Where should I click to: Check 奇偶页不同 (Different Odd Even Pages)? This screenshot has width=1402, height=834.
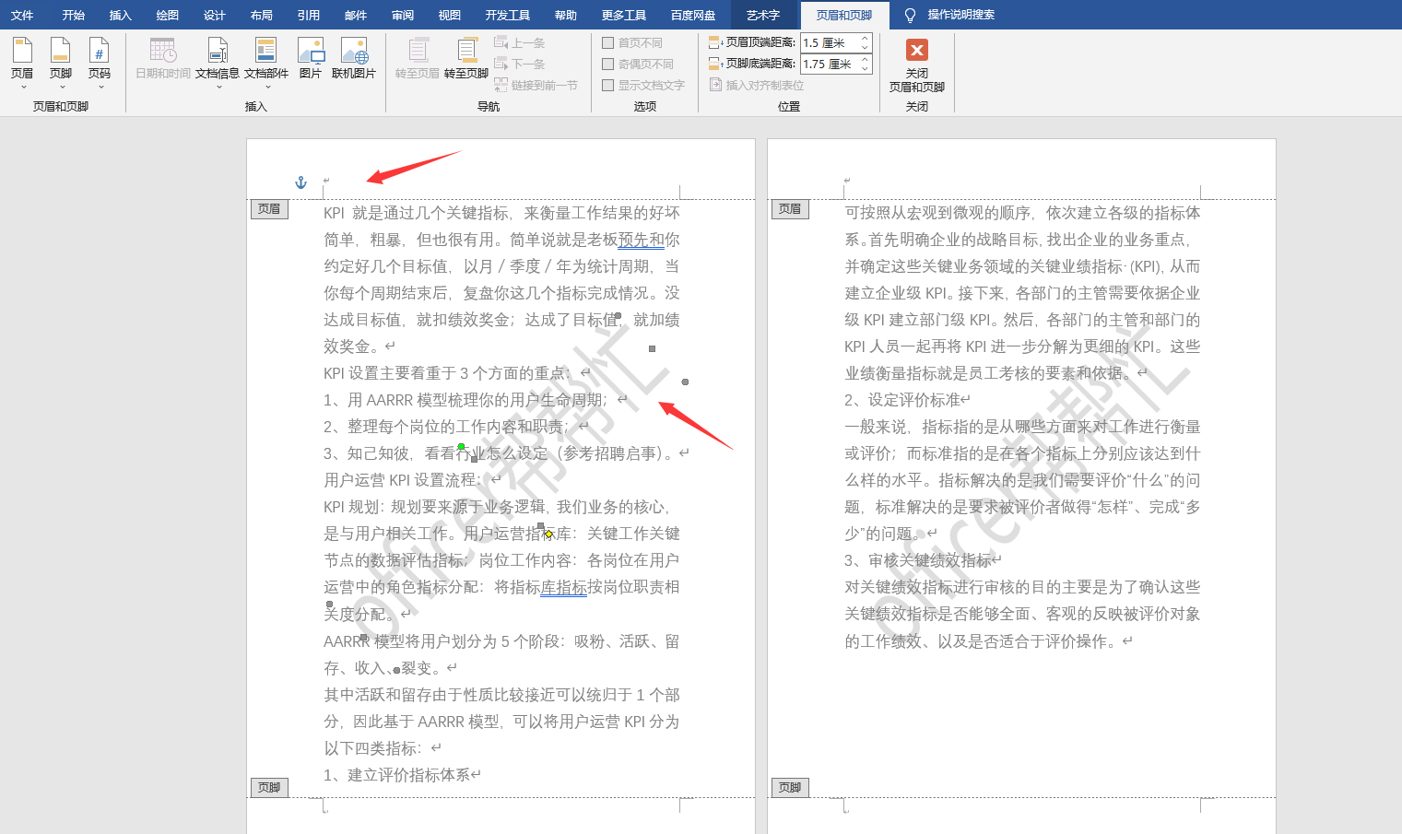pyautogui.click(x=607, y=63)
